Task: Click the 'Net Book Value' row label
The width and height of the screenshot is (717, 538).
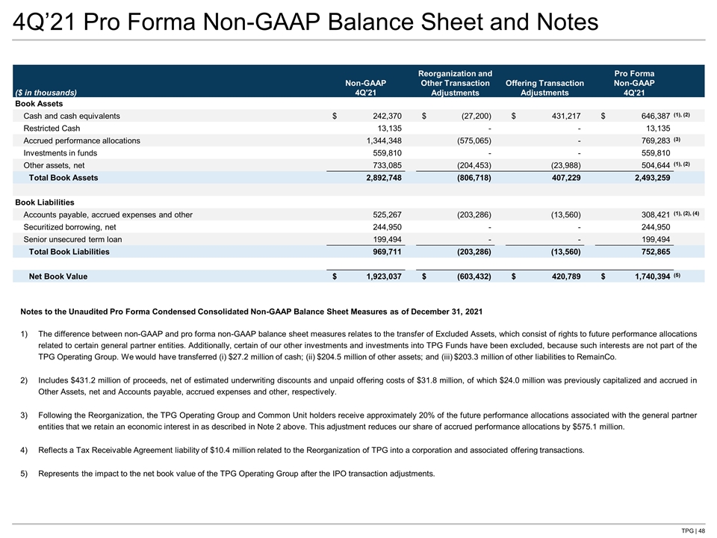Action: [58, 276]
